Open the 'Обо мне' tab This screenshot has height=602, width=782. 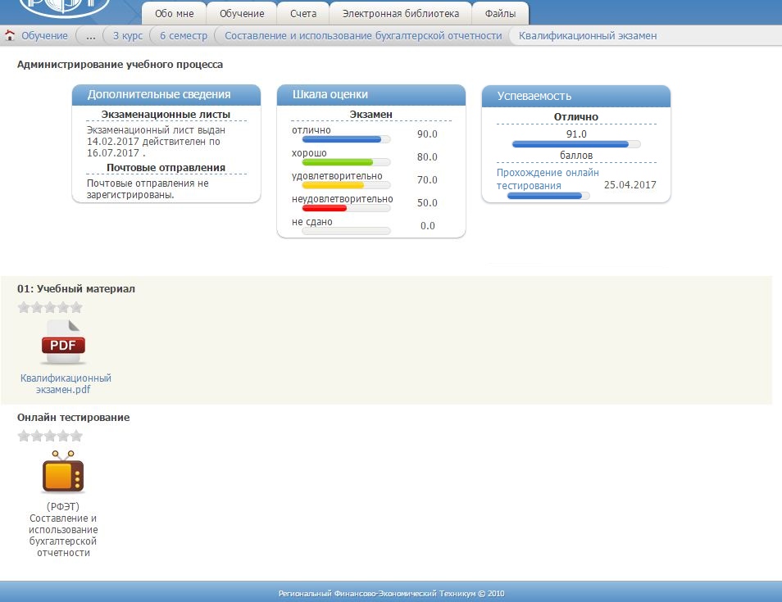pos(174,14)
